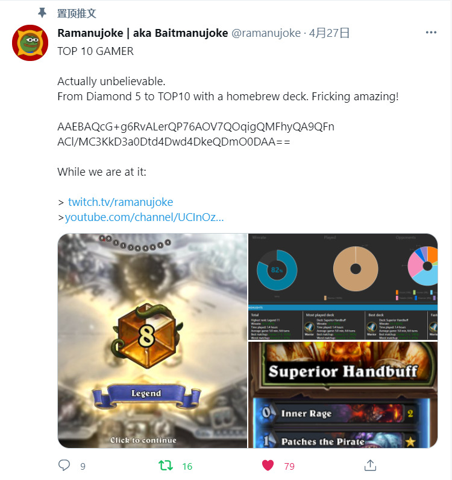The height and width of the screenshot is (480, 452).
Task: View the Superior Handbuff decklist image
Action: [x=343, y=395]
